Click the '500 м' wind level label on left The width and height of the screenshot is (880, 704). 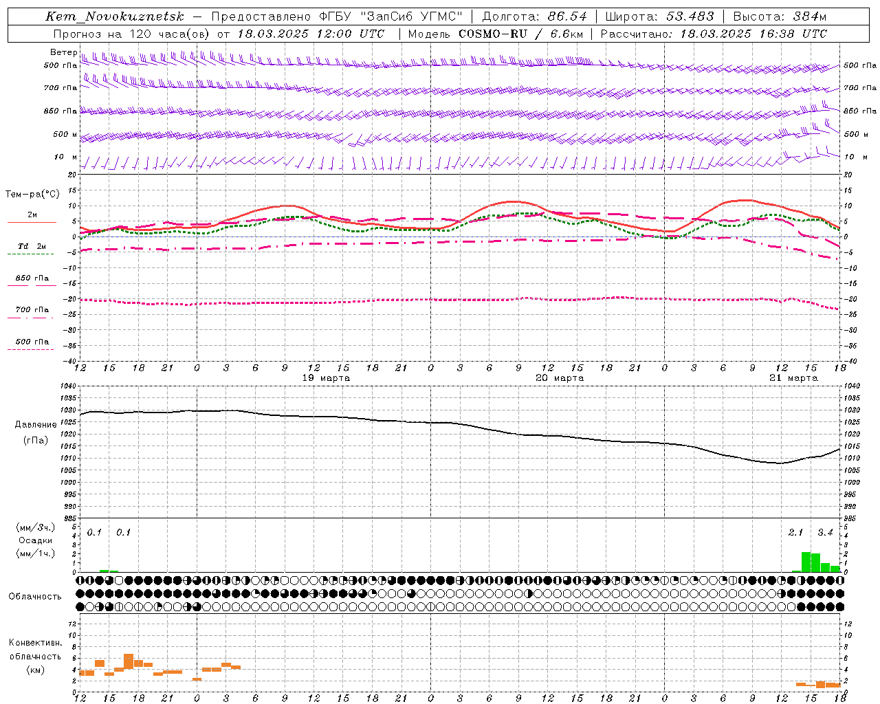[x=66, y=134]
